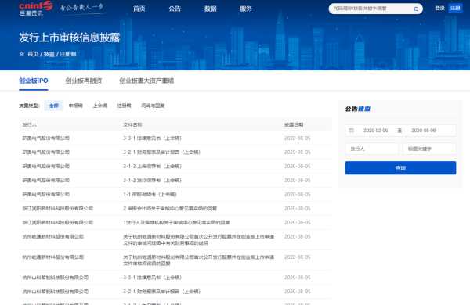
Task: Filter disclosure type by 问询与回复
Action: pyautogui.click(x=153, y=106)
